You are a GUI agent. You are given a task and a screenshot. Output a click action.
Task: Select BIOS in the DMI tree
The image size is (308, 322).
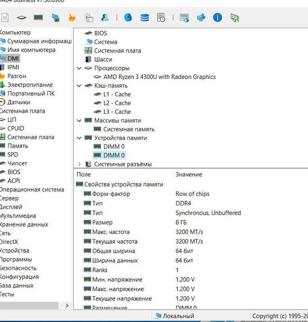click(x=100, y=33)
